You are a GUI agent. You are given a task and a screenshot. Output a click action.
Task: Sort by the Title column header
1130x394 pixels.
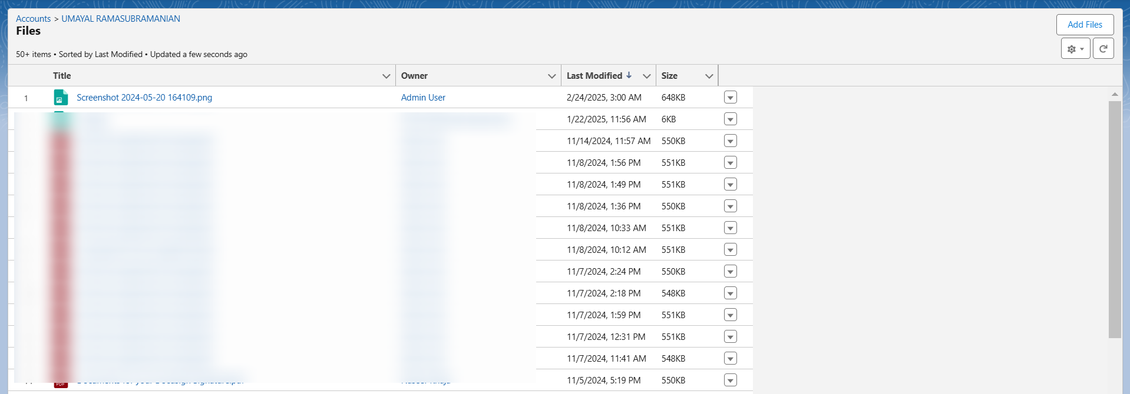62,76
